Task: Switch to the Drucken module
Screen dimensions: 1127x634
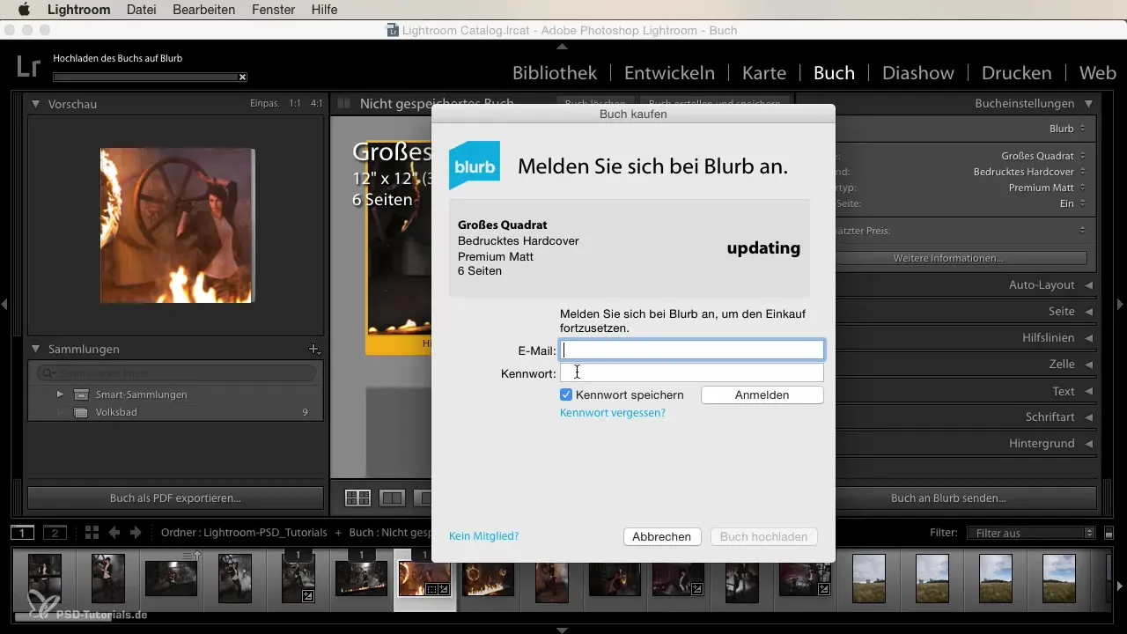Action: click(x=1016, y=73)
